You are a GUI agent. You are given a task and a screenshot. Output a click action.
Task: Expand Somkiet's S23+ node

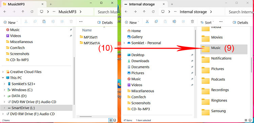pos(4,84)
